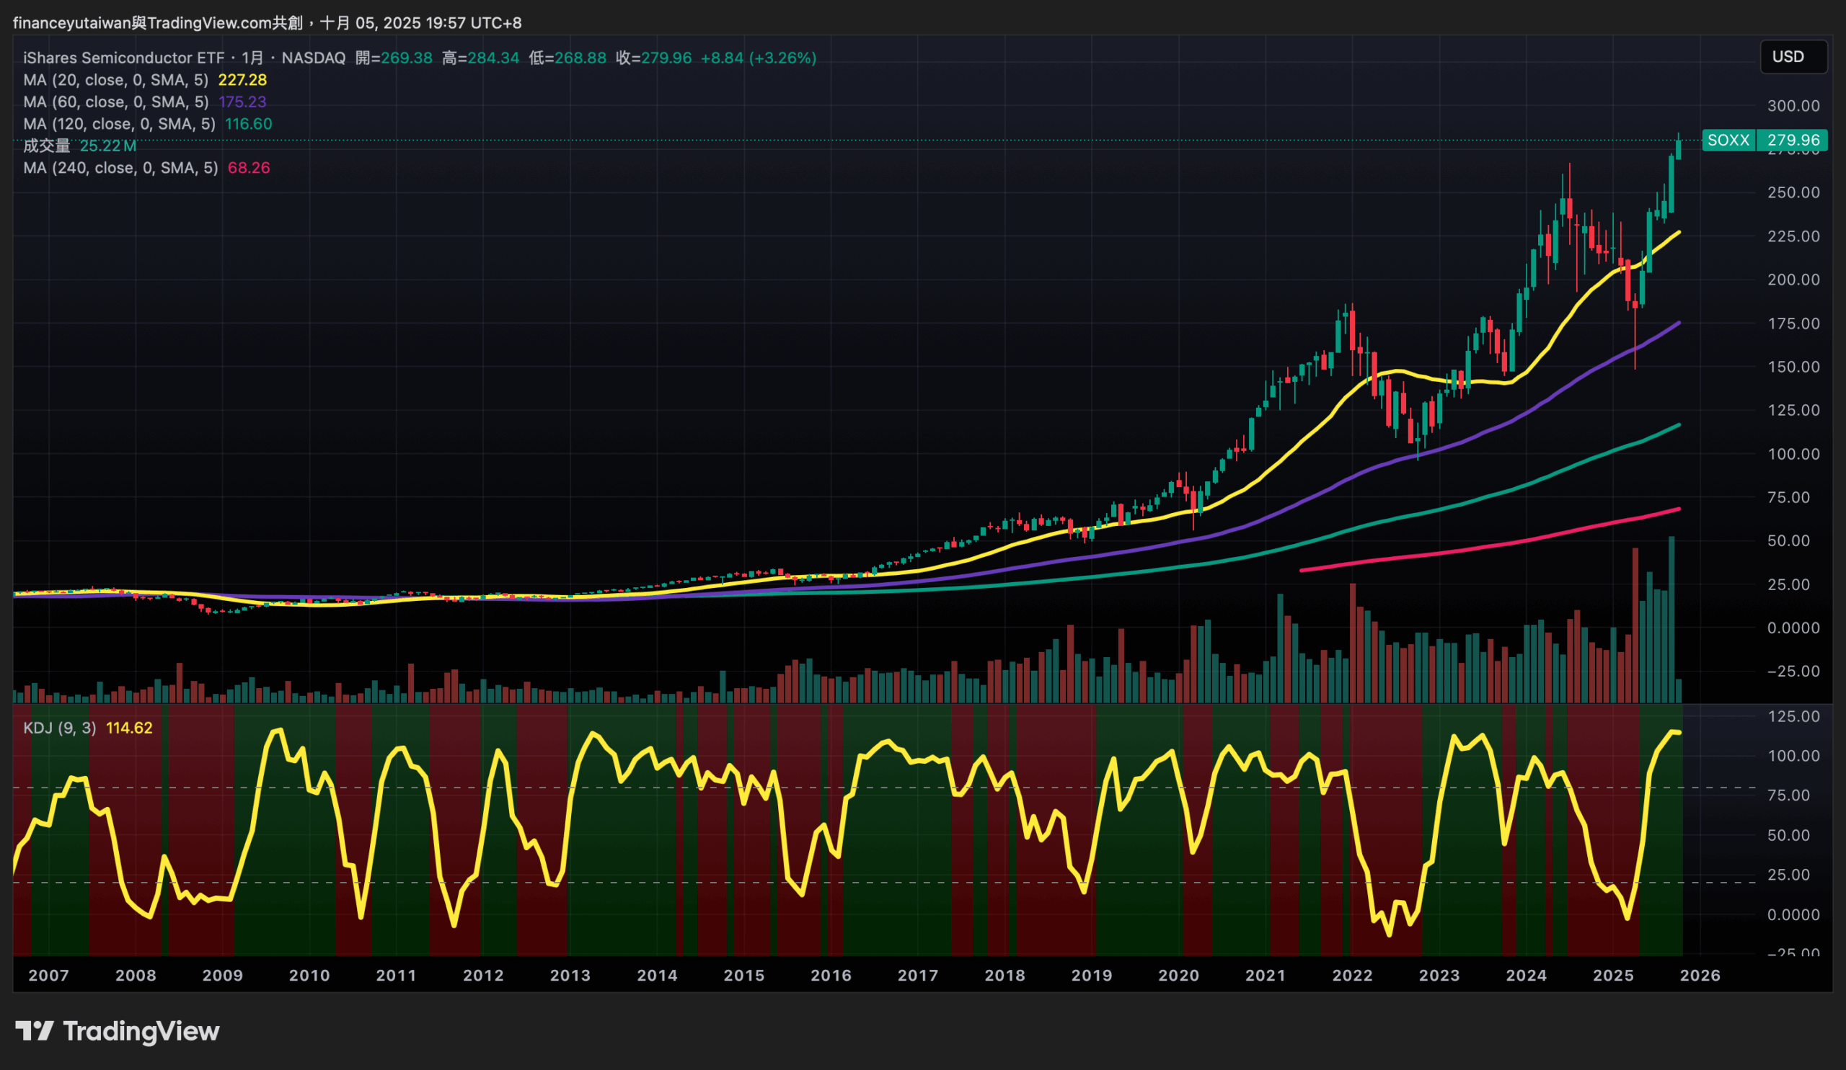This screenshot has height=1070, width=1846.
Task: Select the MA 120 indicator legend
Action: point(120,124)
